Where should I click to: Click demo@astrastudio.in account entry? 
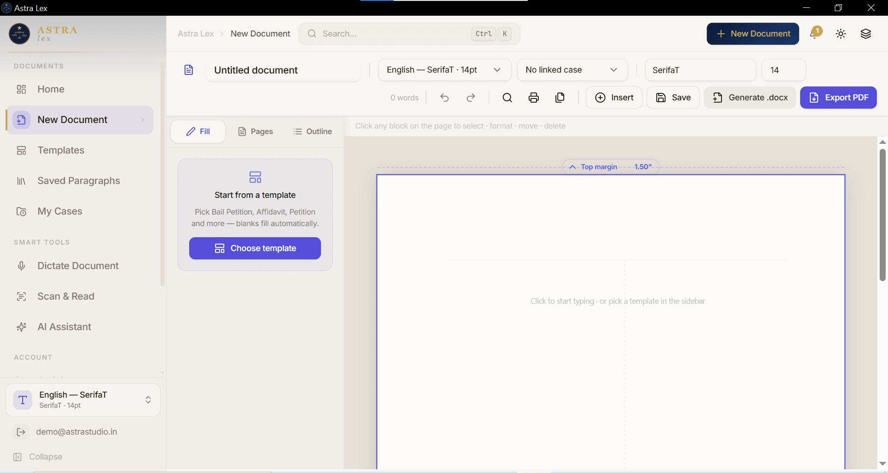coord(76,432)
